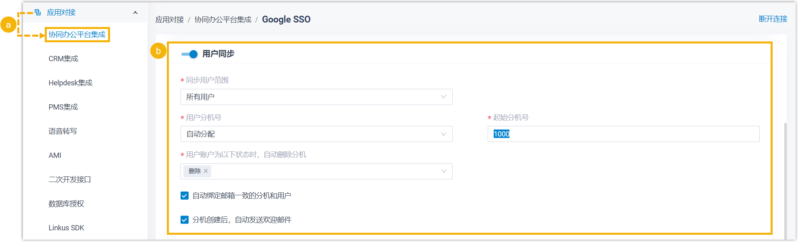Select 协同办公平台集成 in the sidebar

tap(77, 35)
